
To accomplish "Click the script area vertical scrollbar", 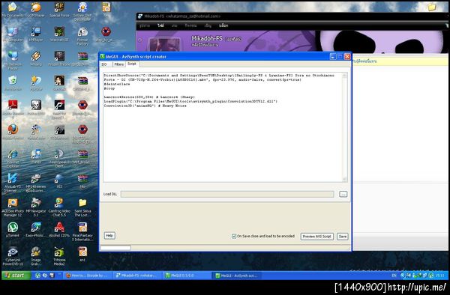I will tap(345, 127).
